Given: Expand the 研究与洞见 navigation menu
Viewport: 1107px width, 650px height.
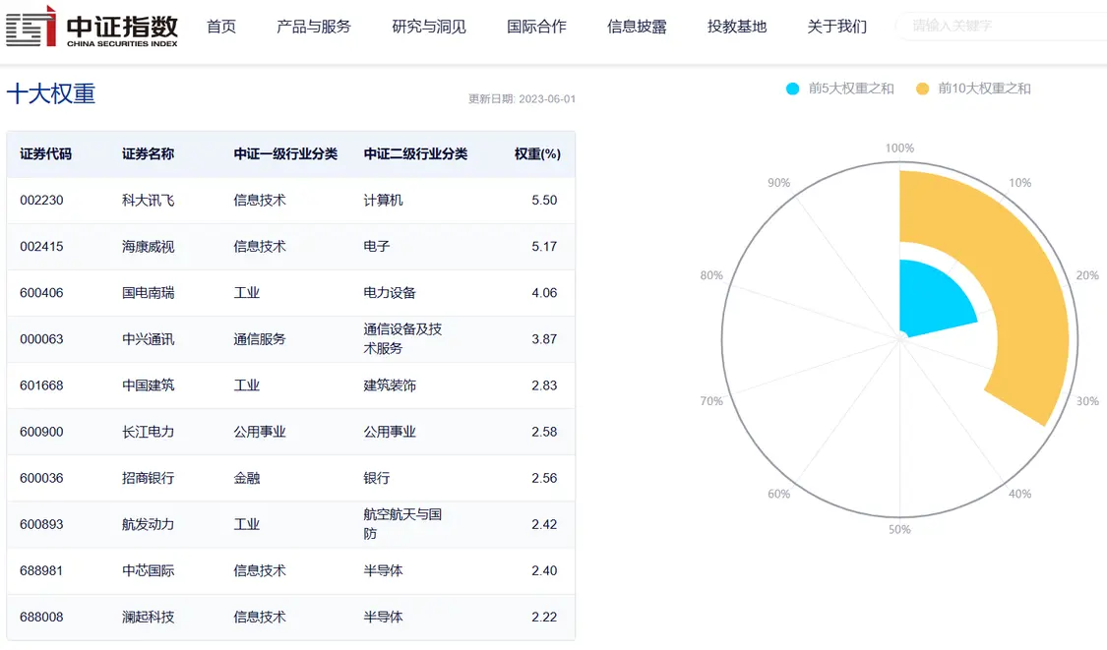Looking at the screenshot, I should pyautogui.click(x=429, y=27).
